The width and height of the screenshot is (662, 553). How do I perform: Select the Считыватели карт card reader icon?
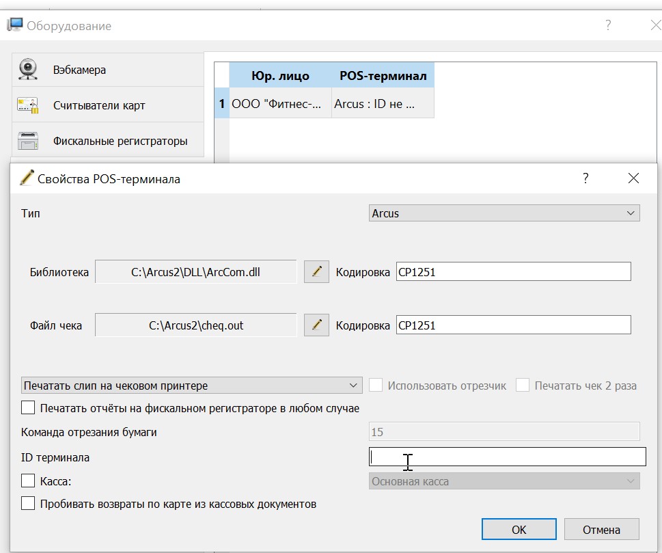tap(28, 105)
